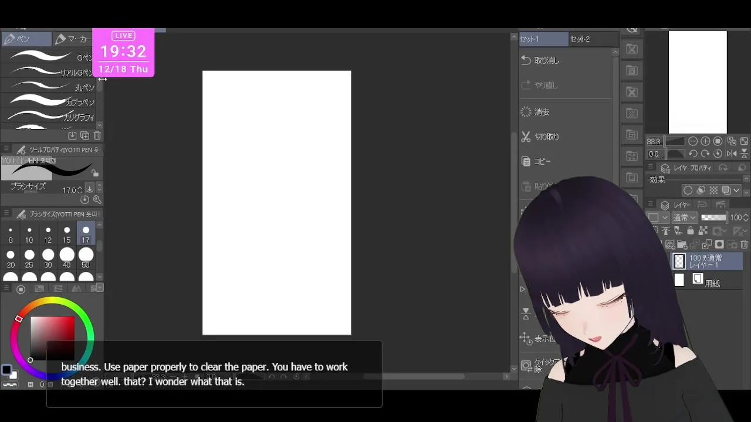This screenshot has height=422, width=751.
Task: Switch to セット2 quick access tab
Action: [594, 39]
